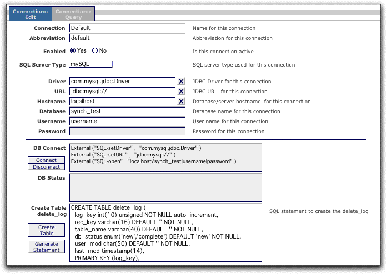Image resolution: width=387 pixels, height=274 pixels.
Task: Click the Hostname field containing localhost
Action: 122,102
